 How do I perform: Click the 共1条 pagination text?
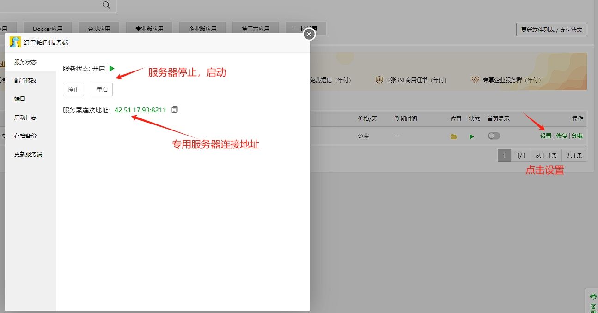pyautogui.click(x=574, y=155)
